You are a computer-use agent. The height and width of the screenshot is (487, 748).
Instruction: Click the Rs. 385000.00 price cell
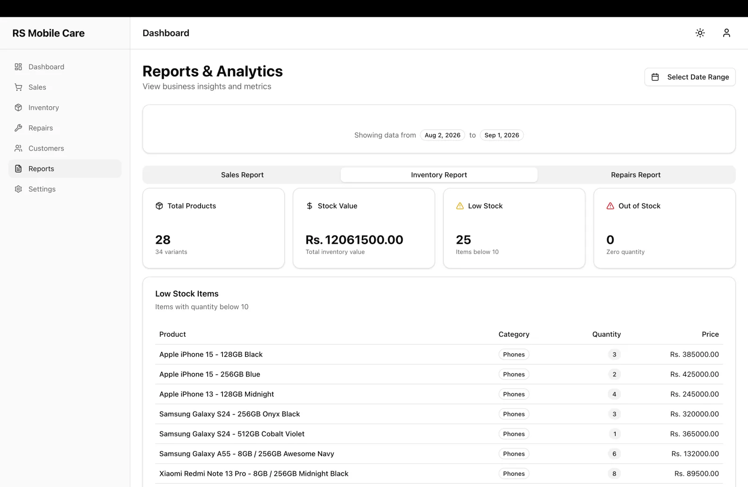pos(694,355)
